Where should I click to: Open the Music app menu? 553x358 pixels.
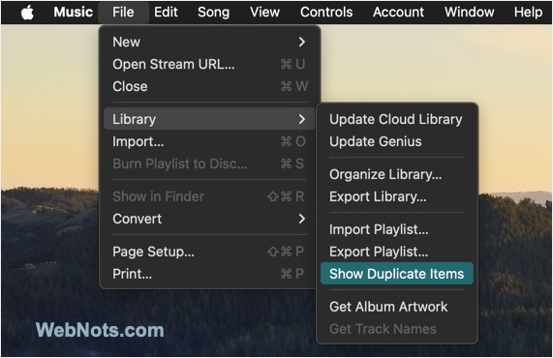pyautogui.click(x=73, y=13)
